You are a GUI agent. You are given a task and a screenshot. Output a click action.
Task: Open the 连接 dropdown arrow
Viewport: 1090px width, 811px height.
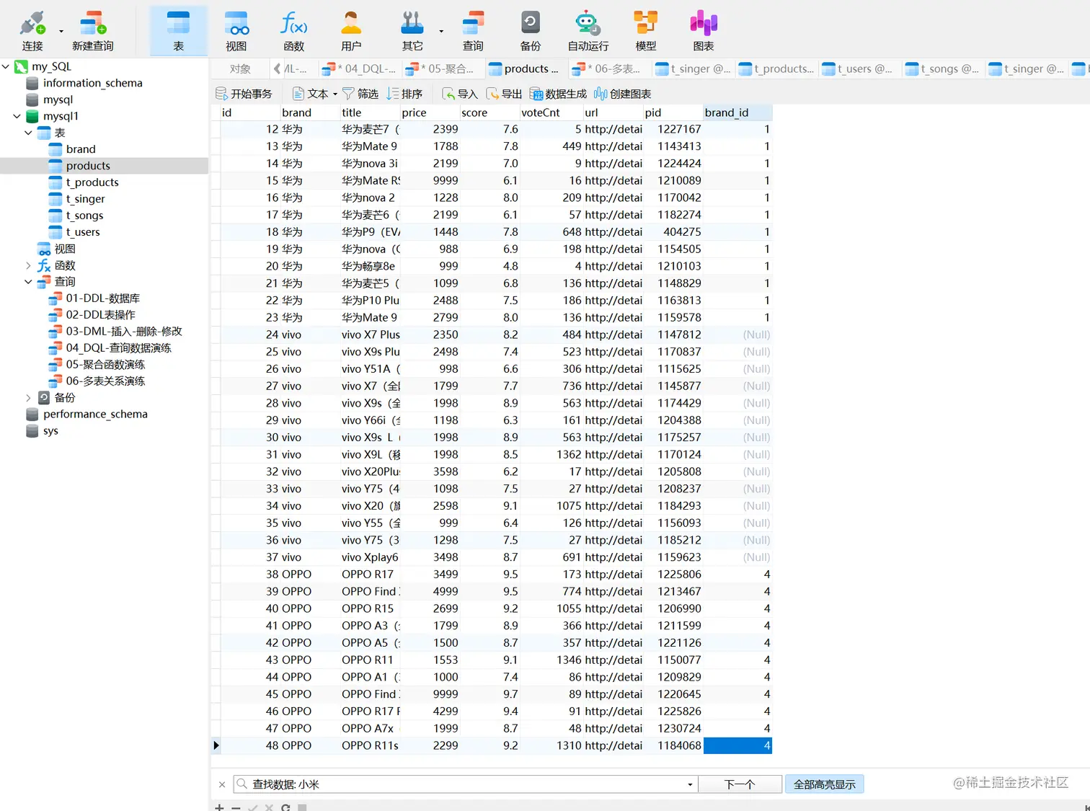pos(61,31)
